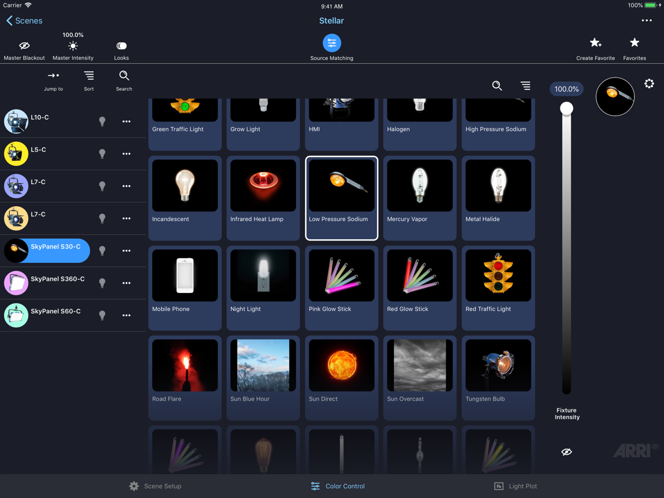The image size is (664, 498).
Task: Click Create Favorite star icon
Action: coord(595,43)
